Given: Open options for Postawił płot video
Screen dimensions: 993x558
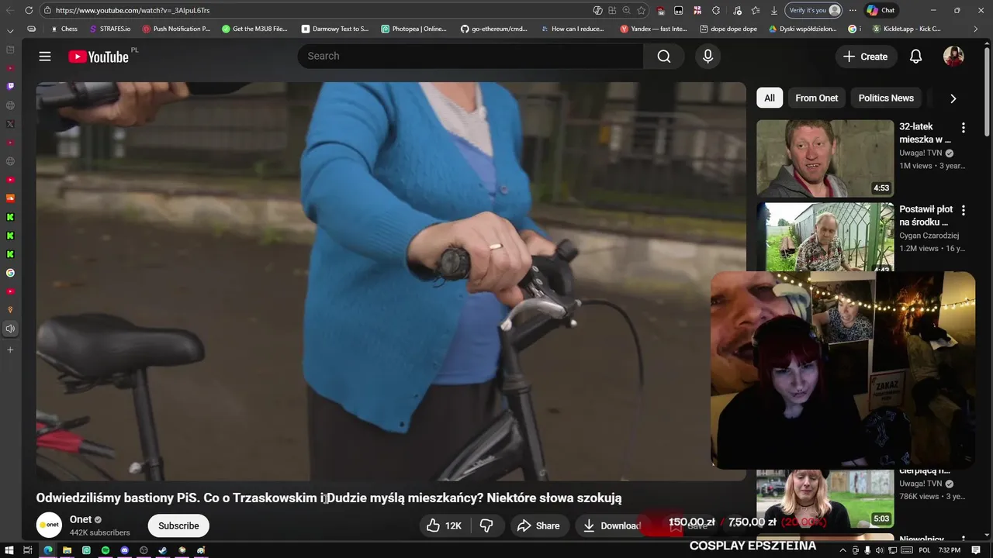Looking at the screenshot, I should click(x=964, y=210).
